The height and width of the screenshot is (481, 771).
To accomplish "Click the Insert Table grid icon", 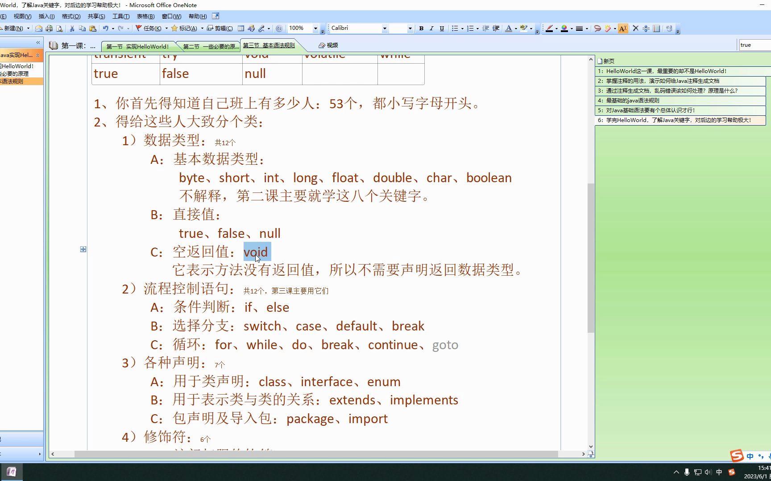I will (x=241, y=29).
